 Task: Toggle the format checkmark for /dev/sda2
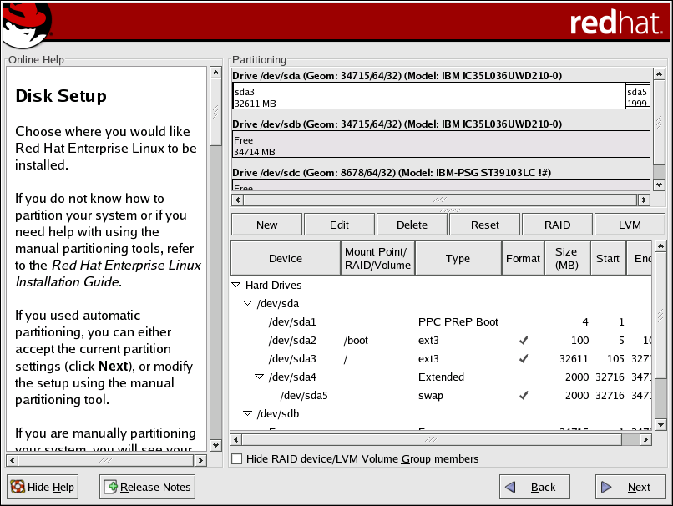click(x=523, y=341)
